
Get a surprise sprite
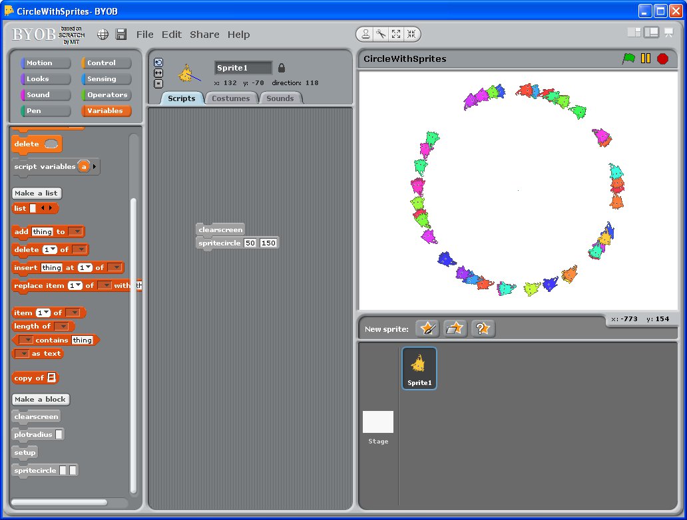(483, 328)
